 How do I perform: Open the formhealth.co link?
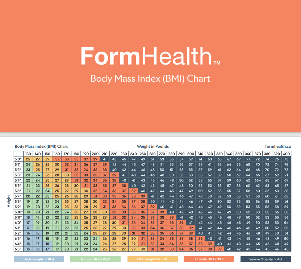278,146
